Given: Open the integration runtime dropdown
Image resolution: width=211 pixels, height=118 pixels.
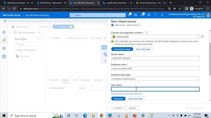Looking at the screenshot, I should pyautogui.click(x=155, y=37).
